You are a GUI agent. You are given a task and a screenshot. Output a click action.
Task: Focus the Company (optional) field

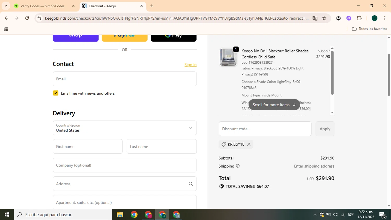[x=125, y=165]
